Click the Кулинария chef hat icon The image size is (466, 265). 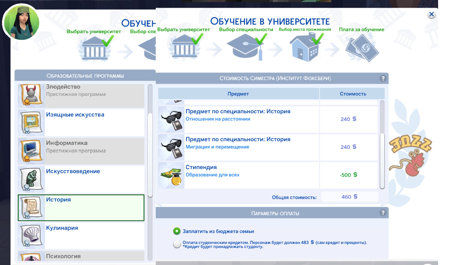coord(31,236)
